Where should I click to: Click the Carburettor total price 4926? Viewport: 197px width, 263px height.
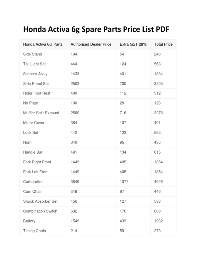(158, 182)
